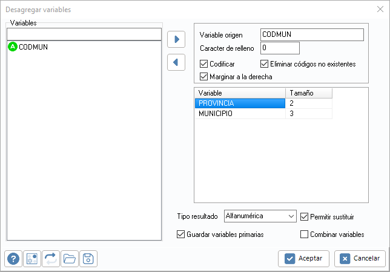Uncheck Permitir sustituir option

[305, 216]
